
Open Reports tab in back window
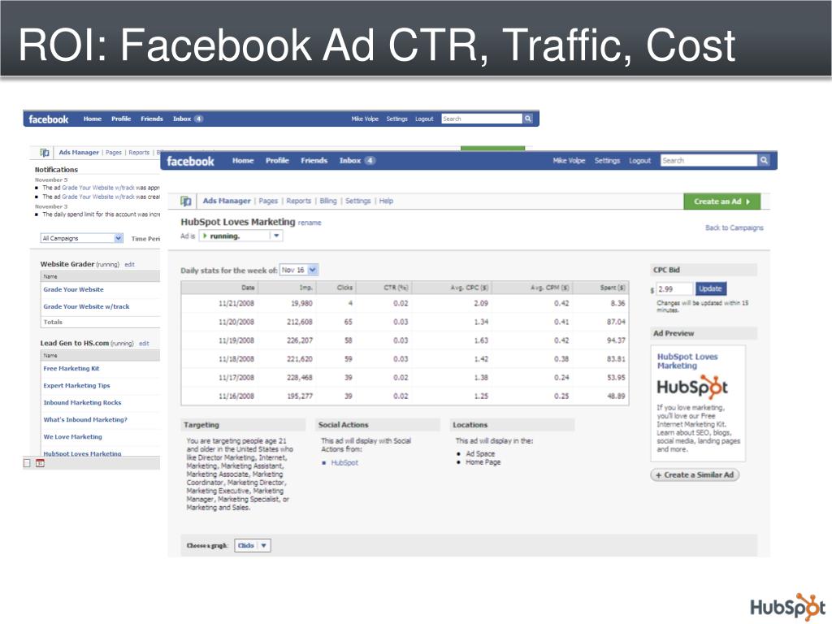(x=139, y=152)
